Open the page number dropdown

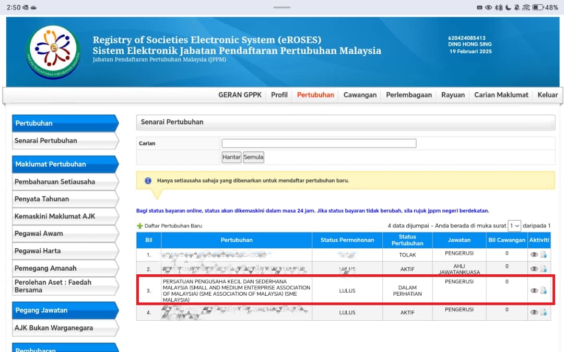point(514,226)
